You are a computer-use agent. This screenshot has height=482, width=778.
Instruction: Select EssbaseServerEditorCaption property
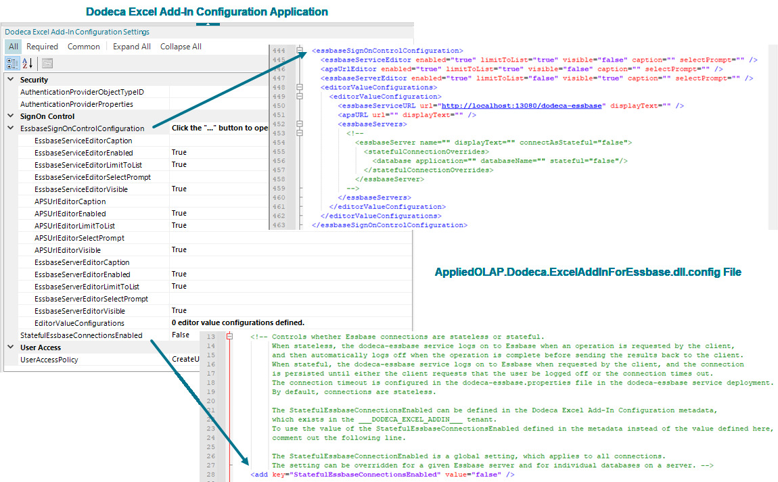82,262
